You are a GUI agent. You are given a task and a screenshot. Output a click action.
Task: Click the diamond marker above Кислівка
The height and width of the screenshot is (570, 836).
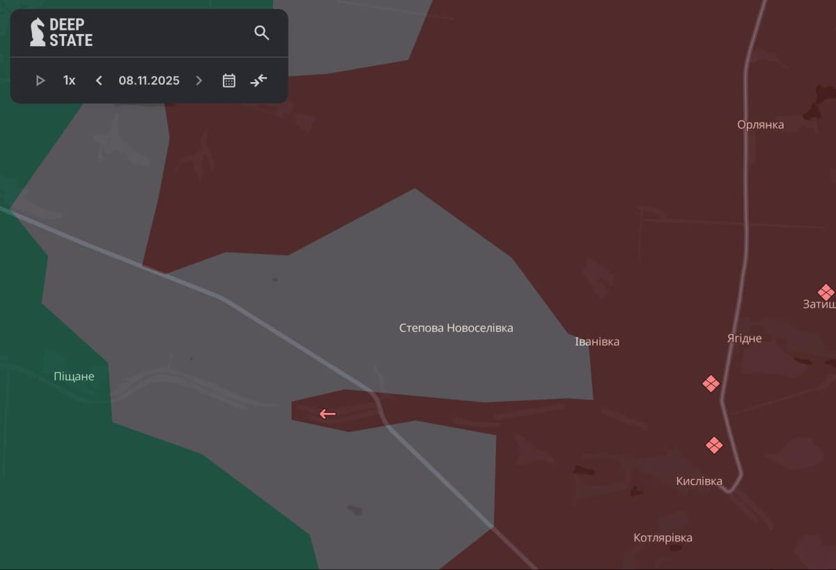pos(714,445)
